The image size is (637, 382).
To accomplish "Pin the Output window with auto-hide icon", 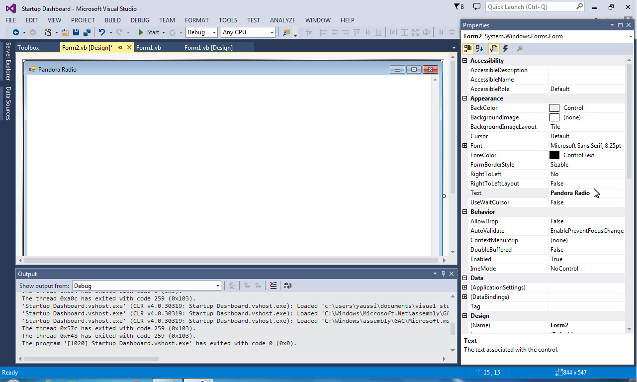I will (443, 274).
